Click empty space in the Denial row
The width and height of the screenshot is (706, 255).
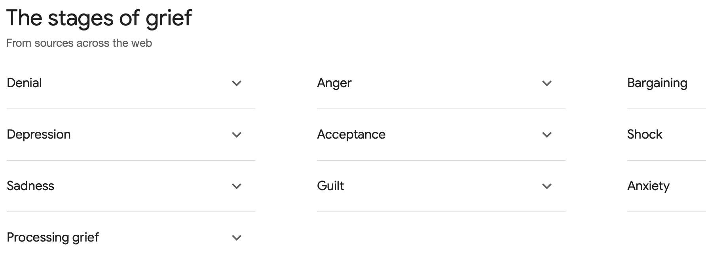click(x=135, y=83)
